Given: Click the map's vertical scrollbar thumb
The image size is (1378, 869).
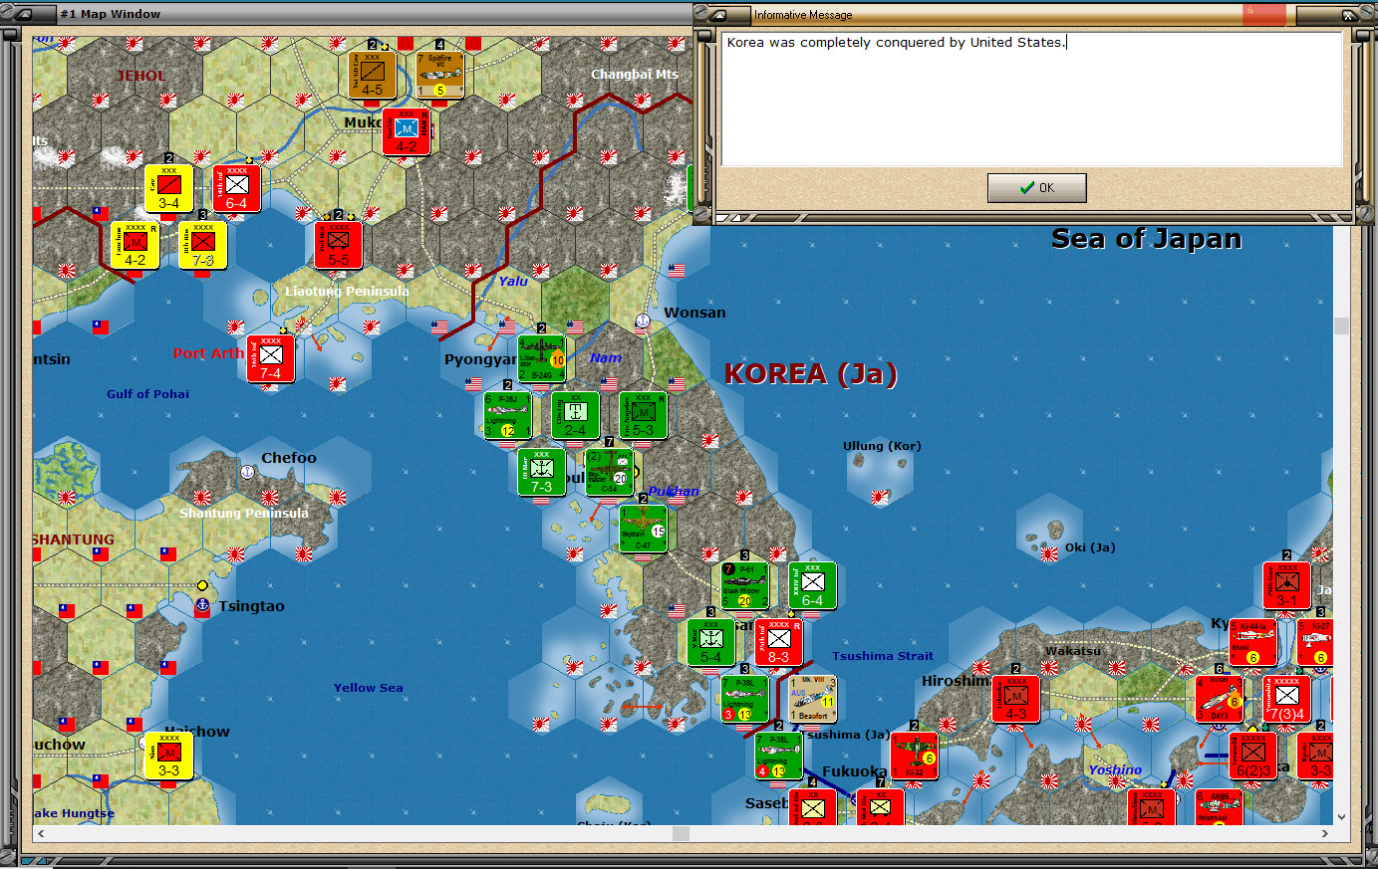Looking at the screenshot, I should click(1341, 326).
